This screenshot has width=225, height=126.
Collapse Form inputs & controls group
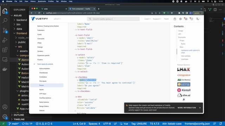point(45,64)
